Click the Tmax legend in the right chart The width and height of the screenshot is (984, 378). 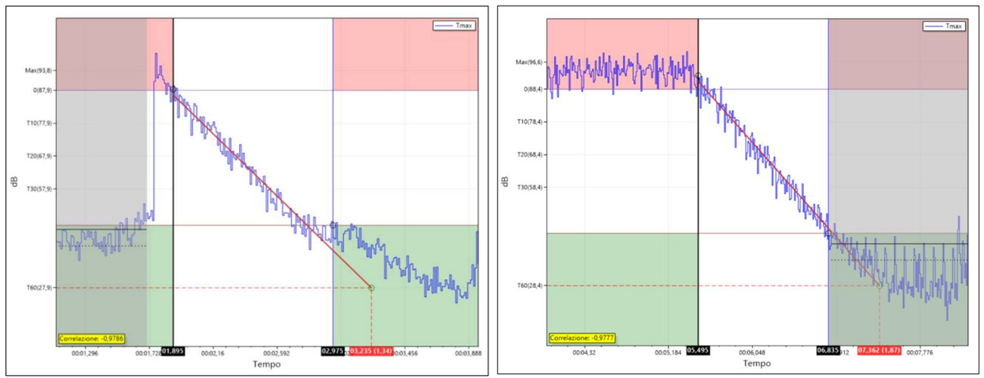tap(945, 26)
